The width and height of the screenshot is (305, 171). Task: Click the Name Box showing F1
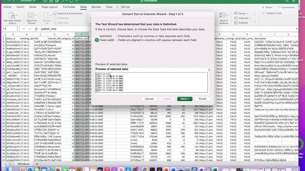9,29
